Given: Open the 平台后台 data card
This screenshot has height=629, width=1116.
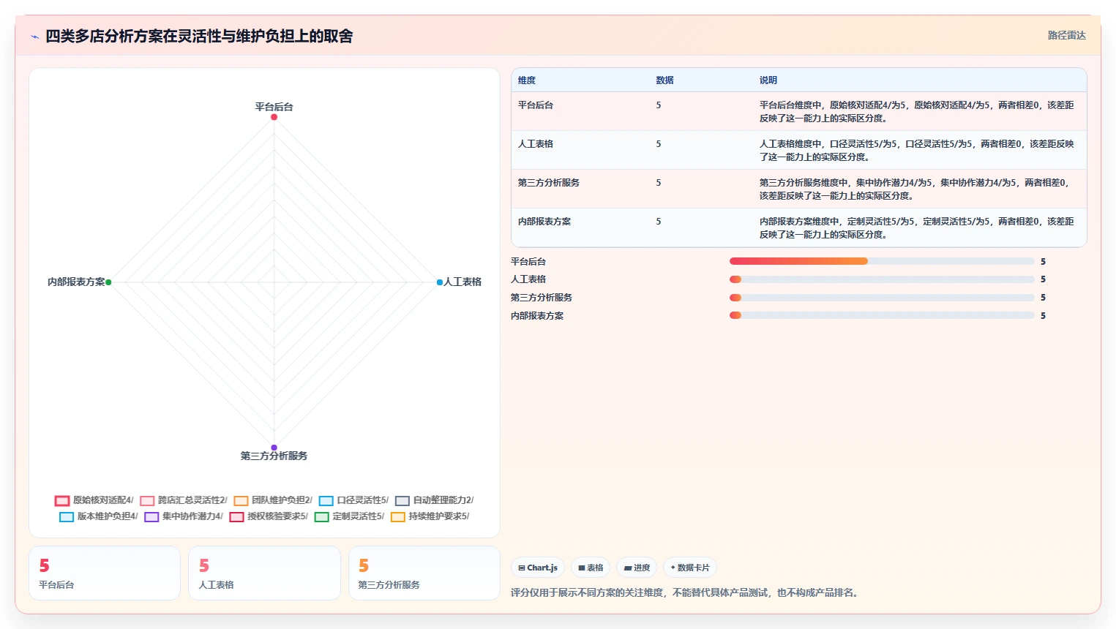Looking at the screenshot, I should [x=105, y=573].
